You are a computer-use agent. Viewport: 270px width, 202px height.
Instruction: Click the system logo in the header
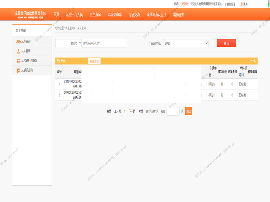(30, 14)
